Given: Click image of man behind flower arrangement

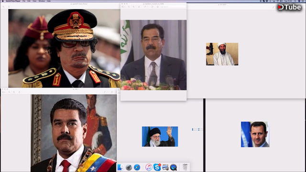Looking at the screenshot, I should [153, 55].
